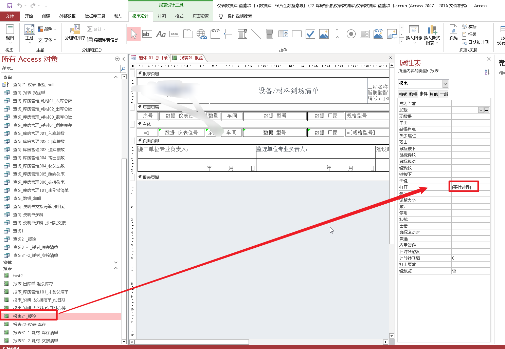Select the Attachment paperclip control tool
Screen dimensions: 505x349
click(x=337, y=34)
